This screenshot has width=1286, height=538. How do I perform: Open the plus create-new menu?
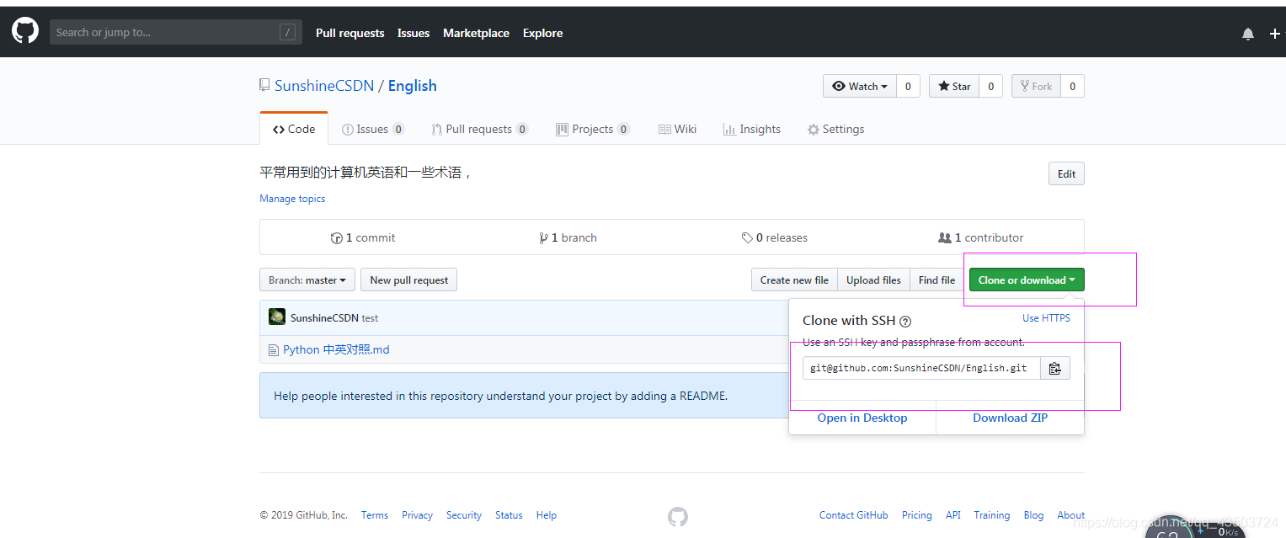[x=1274, y=34]
